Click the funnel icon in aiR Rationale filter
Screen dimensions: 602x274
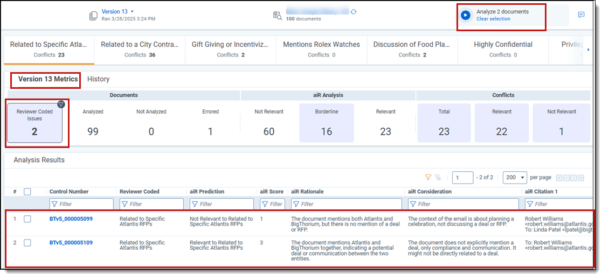[296, 204]
